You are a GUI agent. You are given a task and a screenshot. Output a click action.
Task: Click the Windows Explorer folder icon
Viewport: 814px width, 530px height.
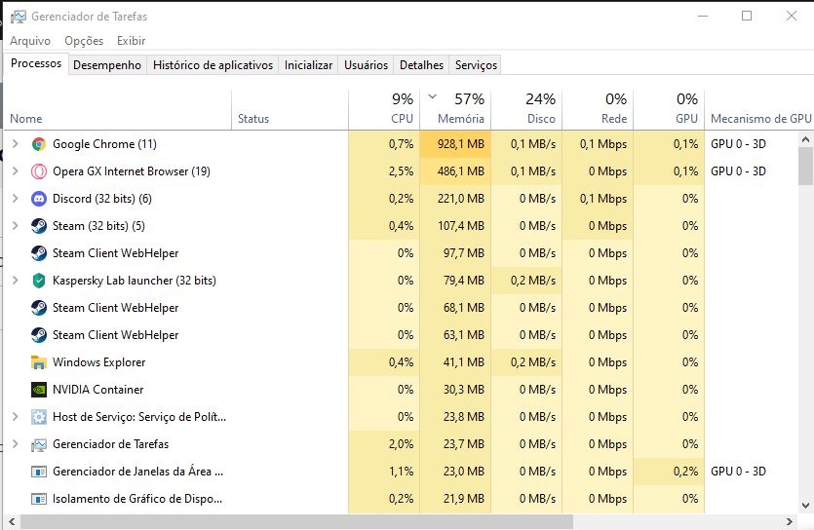click(x=38, y=362)
